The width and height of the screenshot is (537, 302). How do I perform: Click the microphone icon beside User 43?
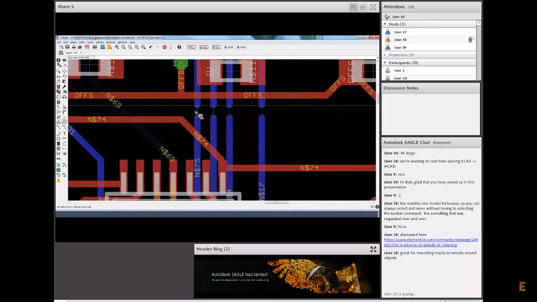coord(471,39)
